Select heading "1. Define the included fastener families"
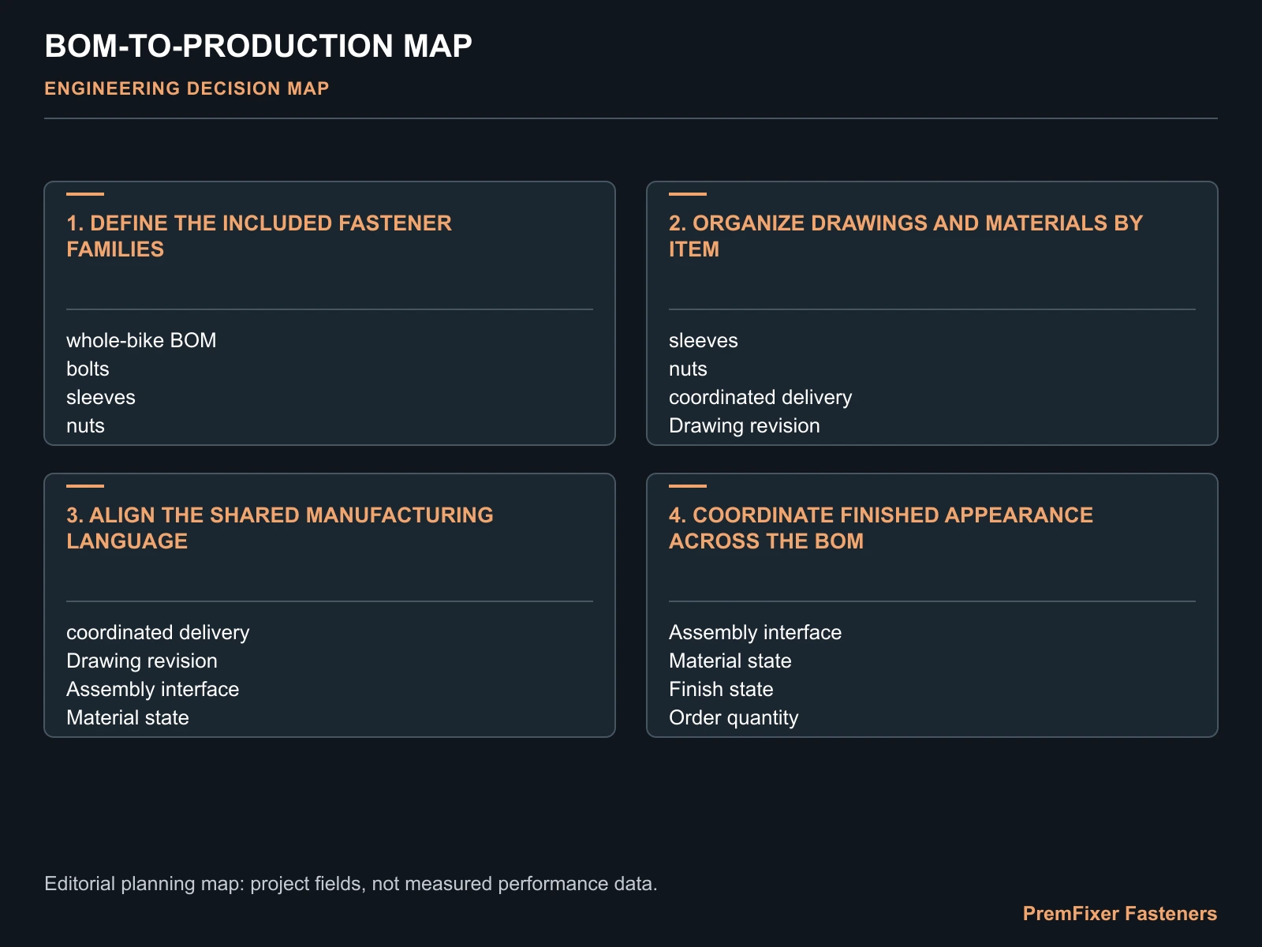 click(259, 236)
